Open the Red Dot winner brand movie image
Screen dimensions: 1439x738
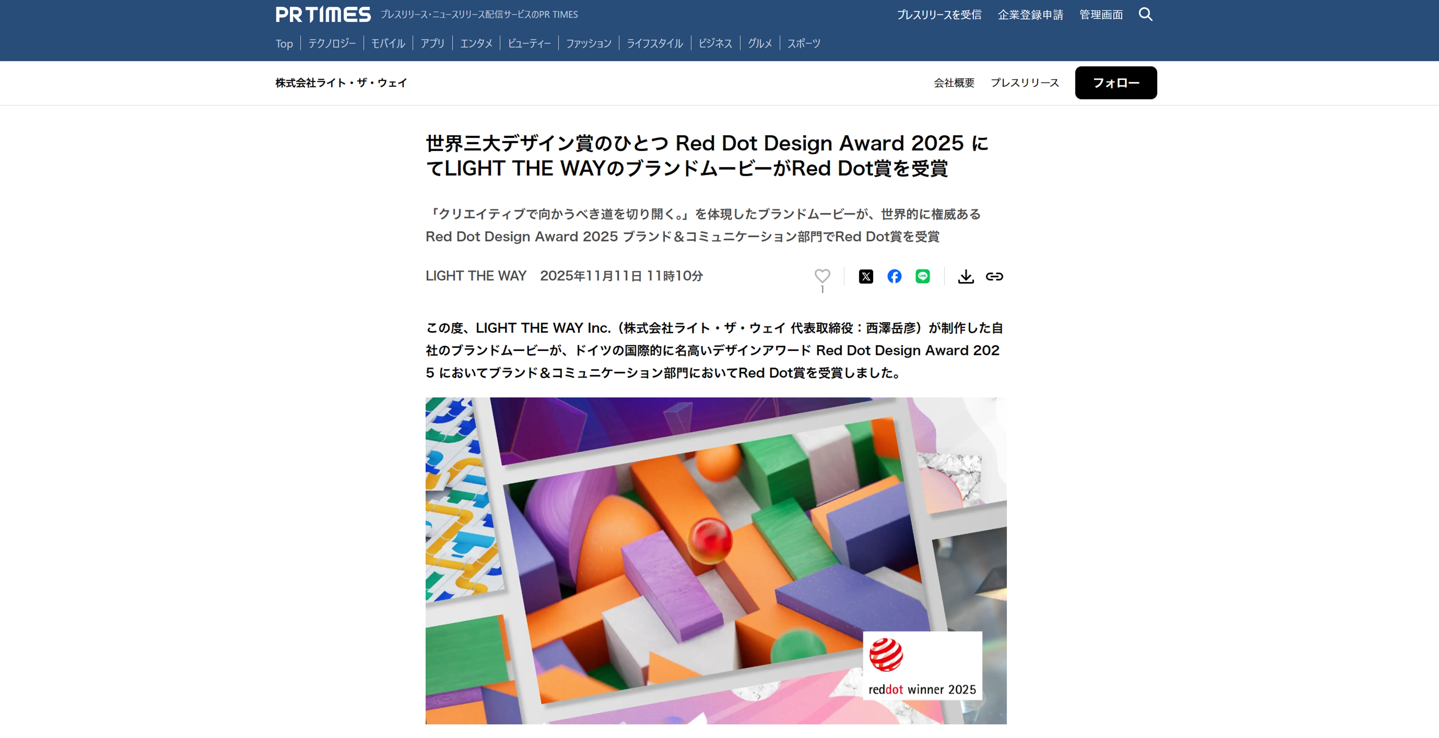click(716, 560)
